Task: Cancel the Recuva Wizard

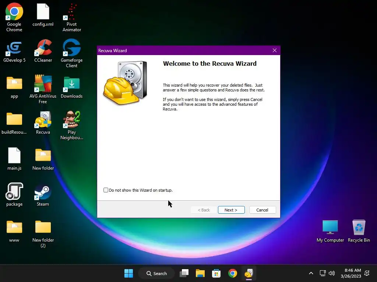Action: [x=262, y=210]
